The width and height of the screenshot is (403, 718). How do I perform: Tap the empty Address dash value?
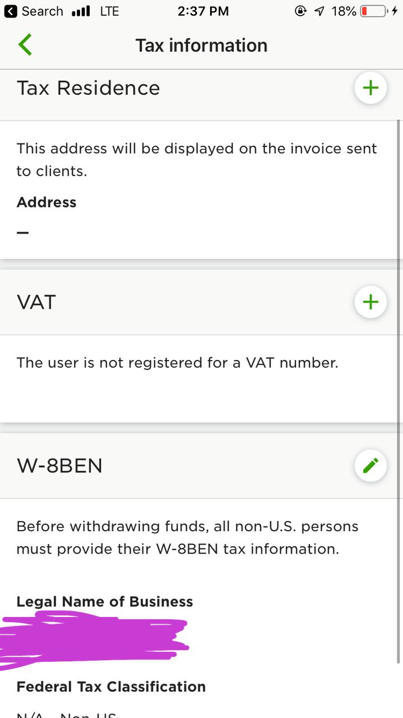(22, 232)
